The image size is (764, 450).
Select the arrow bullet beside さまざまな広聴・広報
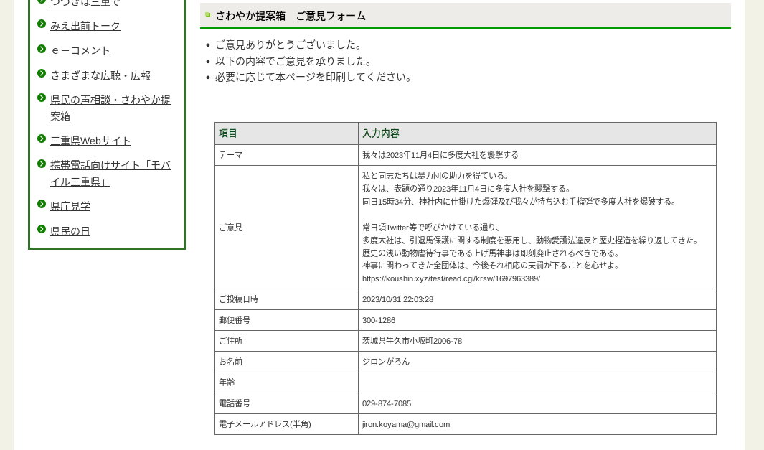[x=42, y=74]
